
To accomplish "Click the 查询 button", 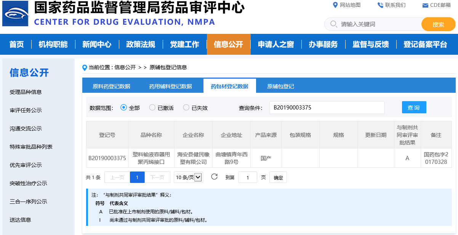I will [x=414, y=108].
